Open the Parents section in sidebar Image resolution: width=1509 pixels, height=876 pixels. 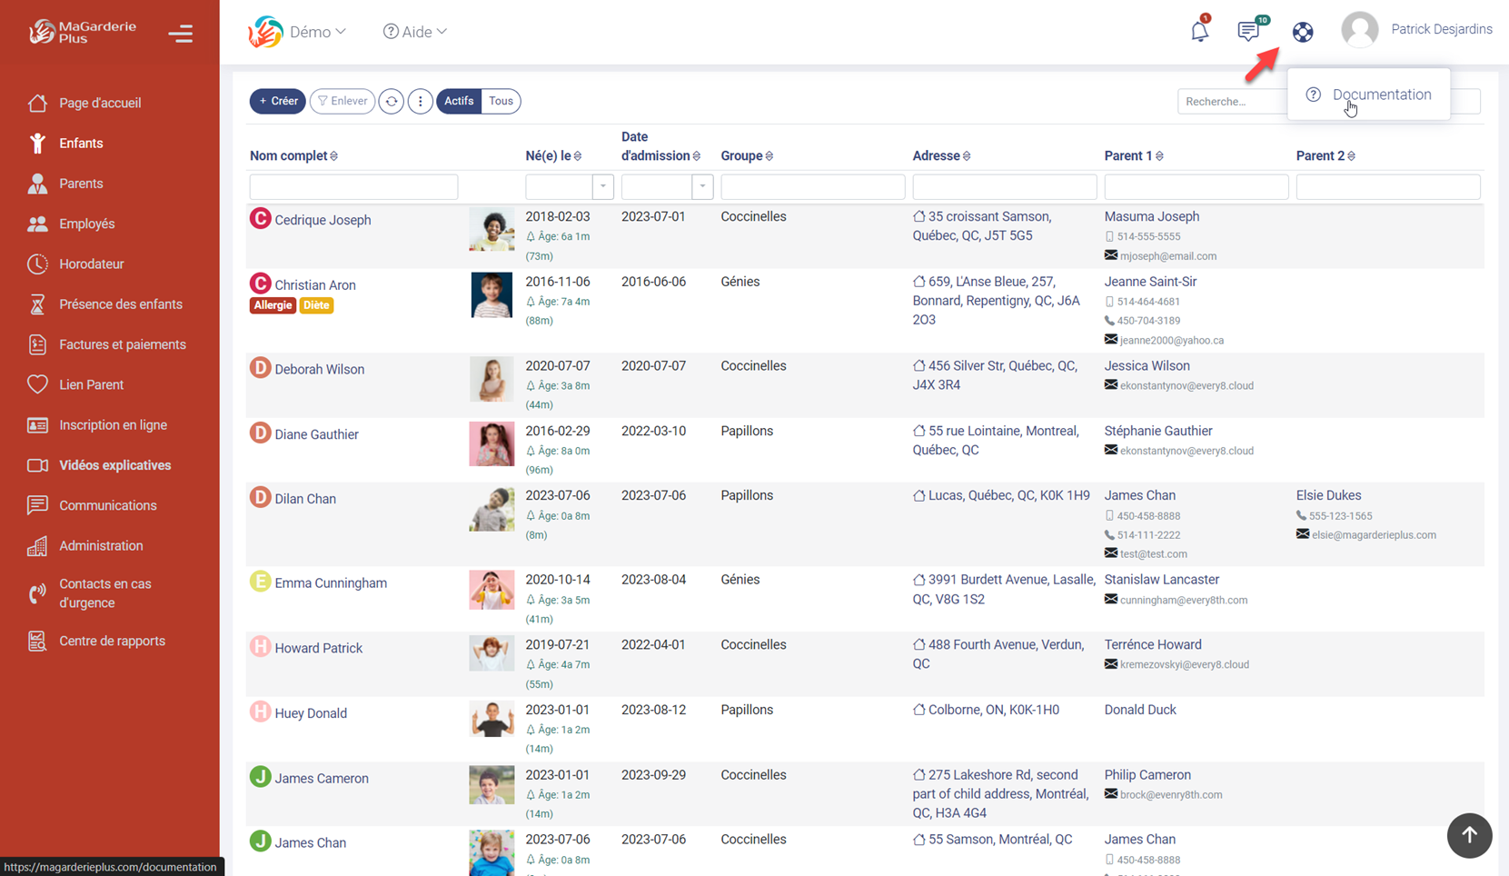click(x=82, y=183)
